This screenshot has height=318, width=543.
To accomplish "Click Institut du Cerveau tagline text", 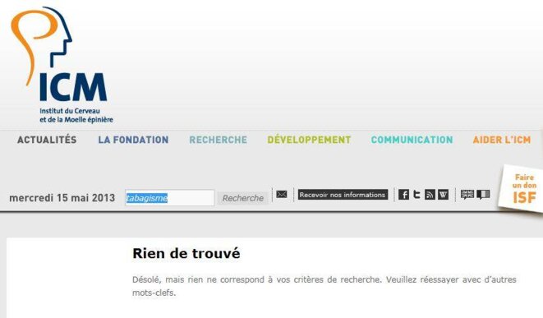I will [76, 115].
